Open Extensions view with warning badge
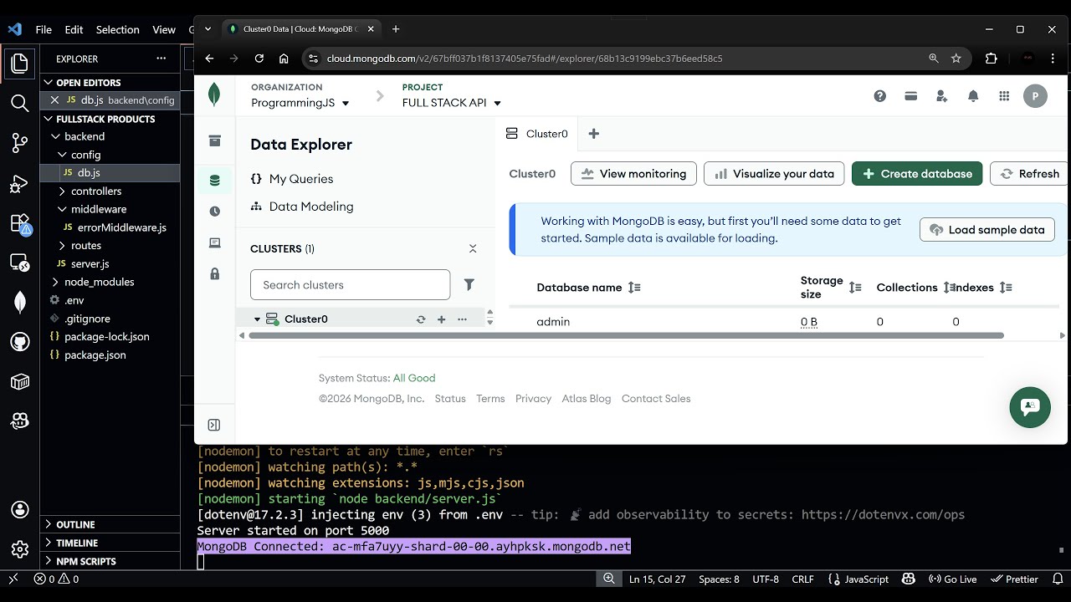Viewport: 1071px width, 602px height. [x=19, y=223]
